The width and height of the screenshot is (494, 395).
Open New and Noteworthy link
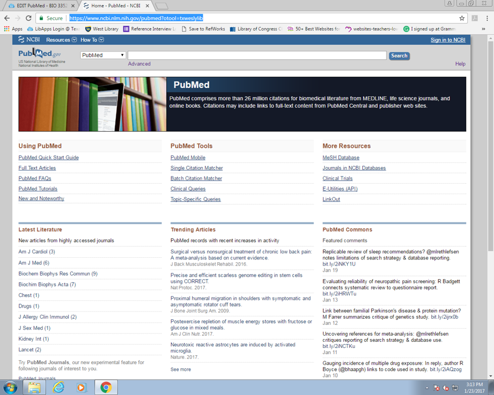click(42, 198)
